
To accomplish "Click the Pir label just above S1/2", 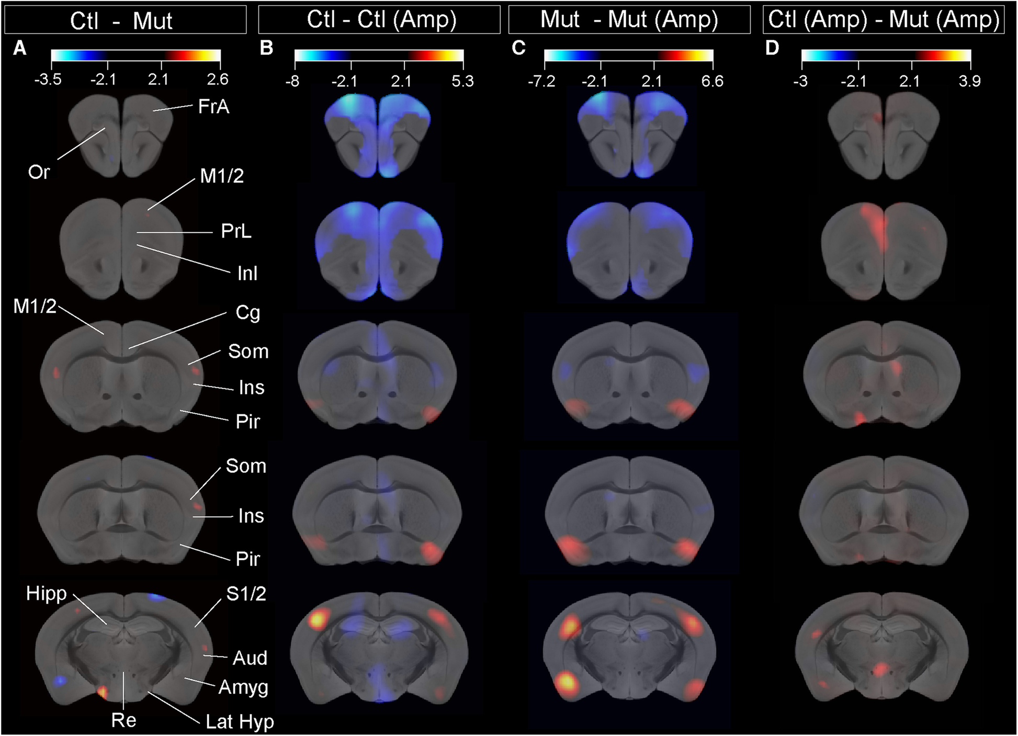I will tap(247, 559).
